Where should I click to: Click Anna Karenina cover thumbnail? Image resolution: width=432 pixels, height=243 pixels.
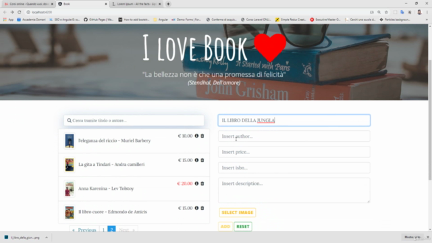click(70, 189)
